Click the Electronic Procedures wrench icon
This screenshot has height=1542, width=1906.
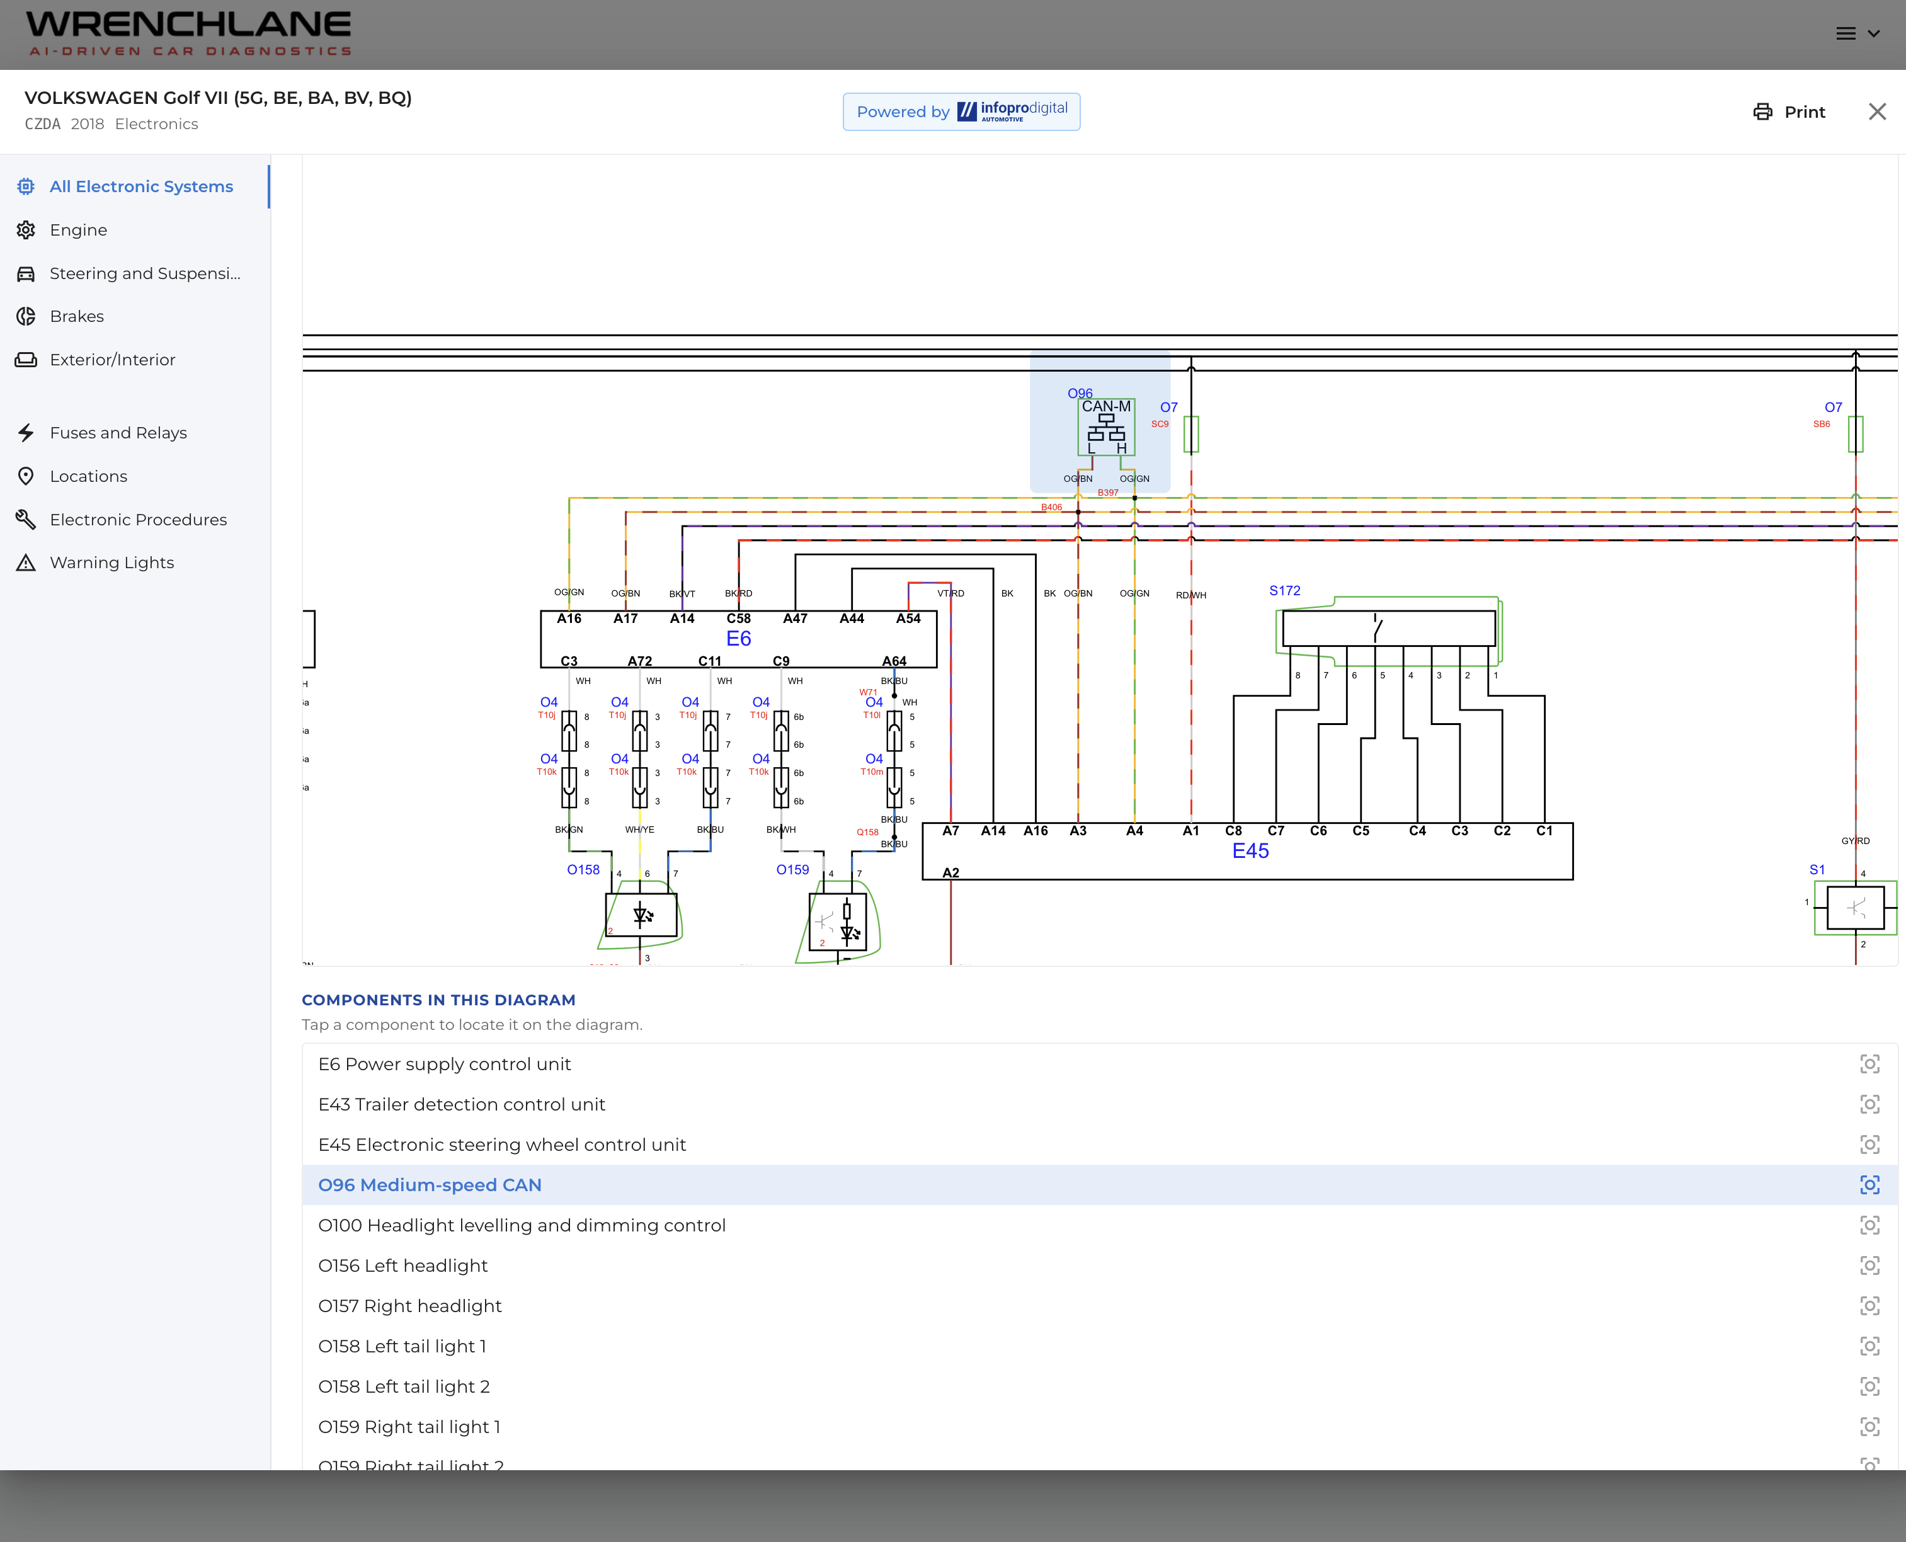click(26, 520)
